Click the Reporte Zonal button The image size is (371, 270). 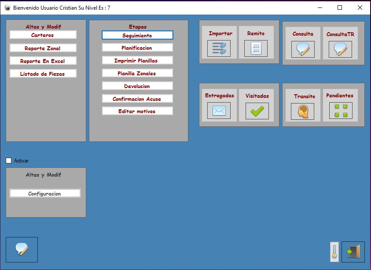pyautogui.click(x=43, y=48)
